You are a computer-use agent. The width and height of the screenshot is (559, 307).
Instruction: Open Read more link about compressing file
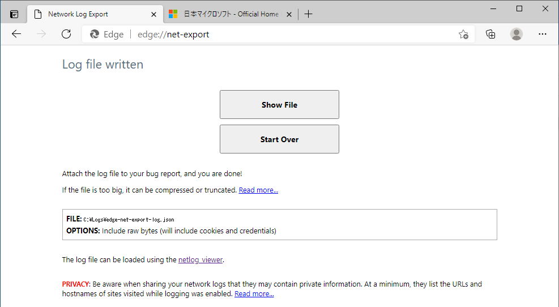258,190
